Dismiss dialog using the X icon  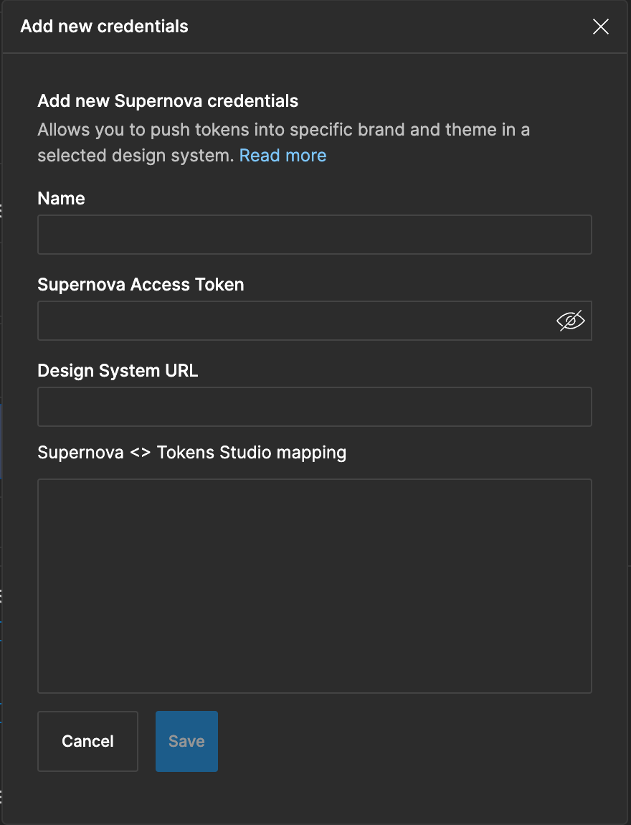(600, 27)
